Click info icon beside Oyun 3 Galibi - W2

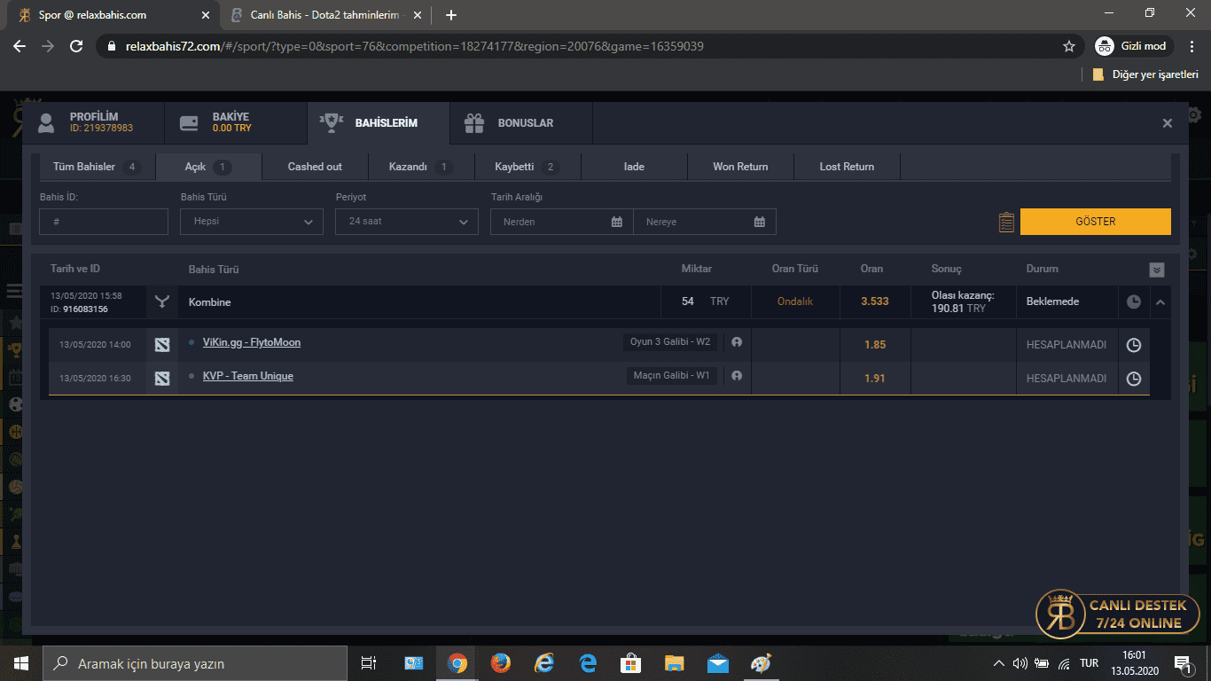click(737, 342)
